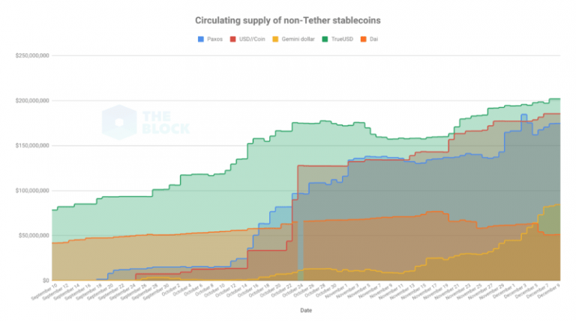
Task: Select the Dai legend label
Action: tap(373, 39)
